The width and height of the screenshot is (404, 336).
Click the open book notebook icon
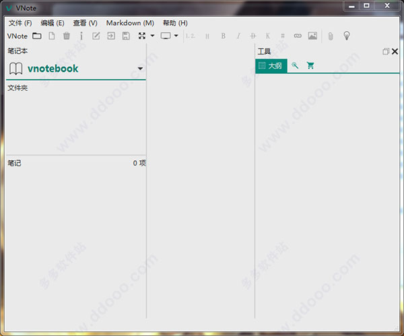[16, 69]
